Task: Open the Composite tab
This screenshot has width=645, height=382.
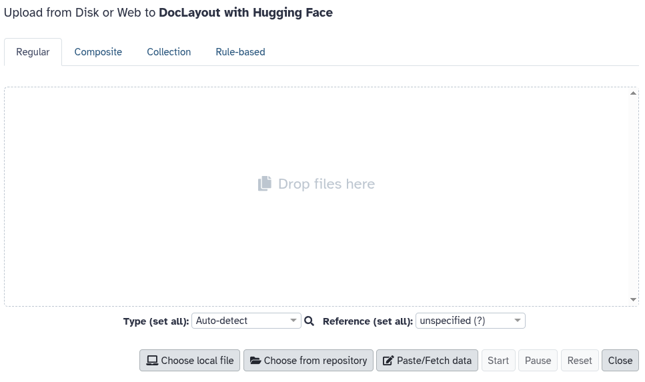Action: 98,52
